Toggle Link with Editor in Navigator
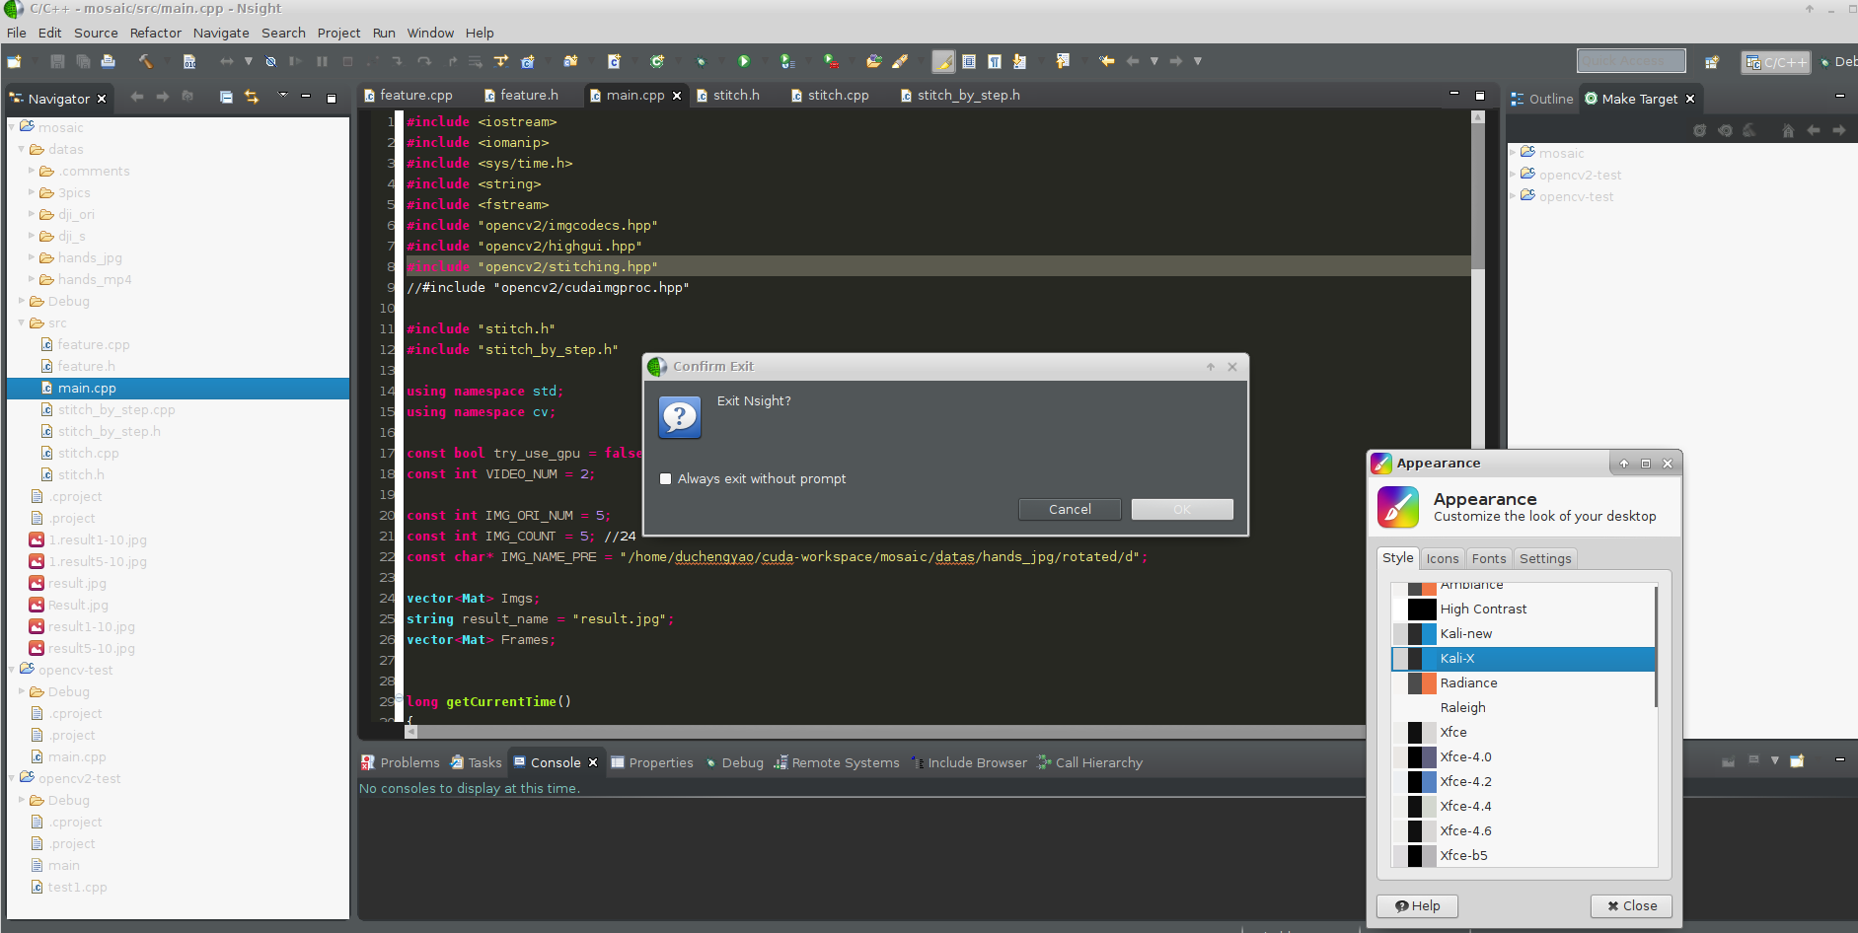Screen dimensions: 1858x933 pos(252,97)
